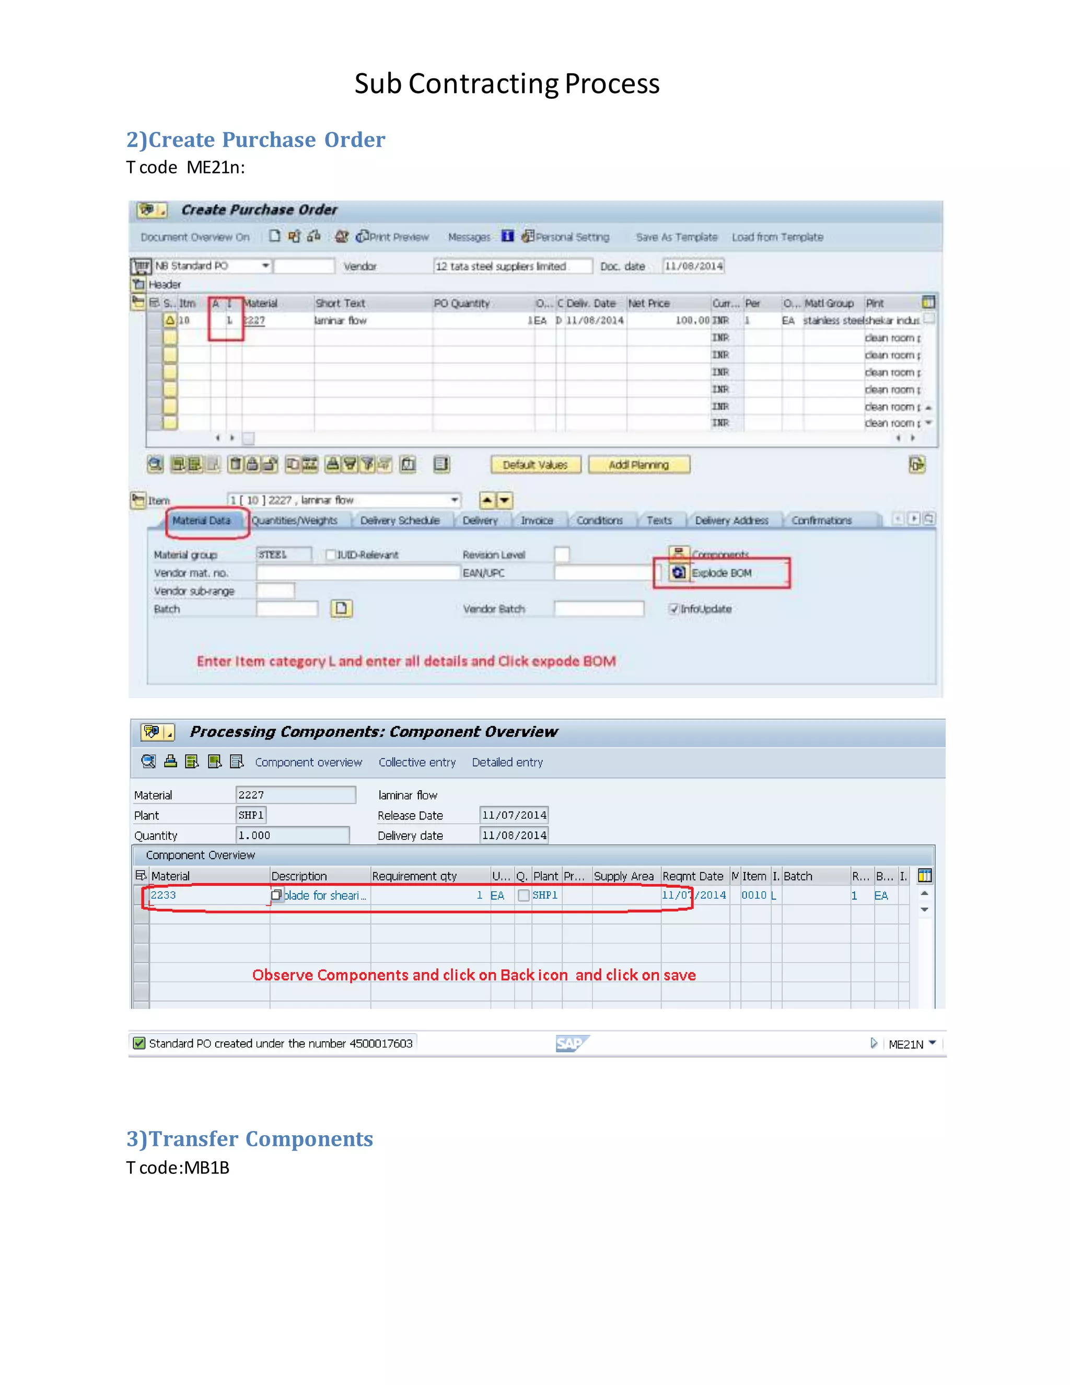Click the delete (trash) icon below item table
The image size is (1070, 1385).
235,464
